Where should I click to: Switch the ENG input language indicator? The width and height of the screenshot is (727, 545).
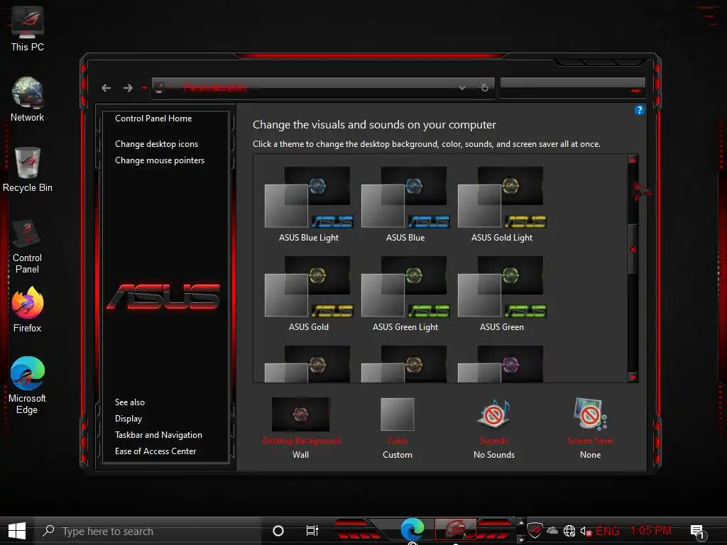pyautogui.click(x=608, y=531)
